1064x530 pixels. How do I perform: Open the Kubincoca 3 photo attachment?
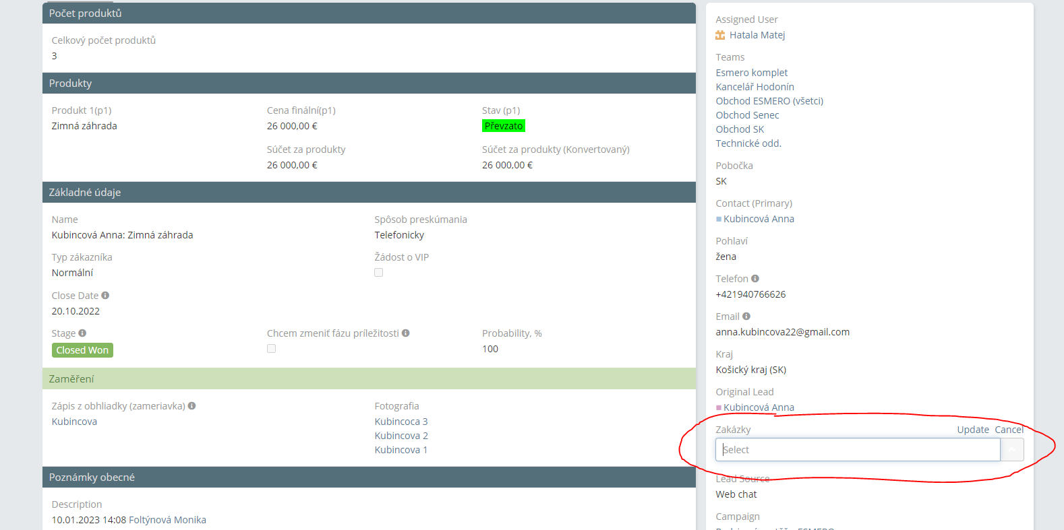(x=401, y=422)
